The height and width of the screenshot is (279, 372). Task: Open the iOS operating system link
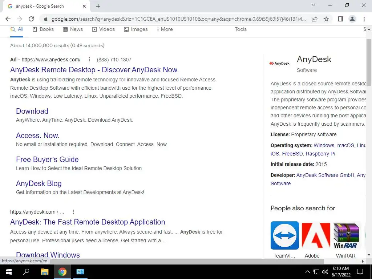coord(275,154)
